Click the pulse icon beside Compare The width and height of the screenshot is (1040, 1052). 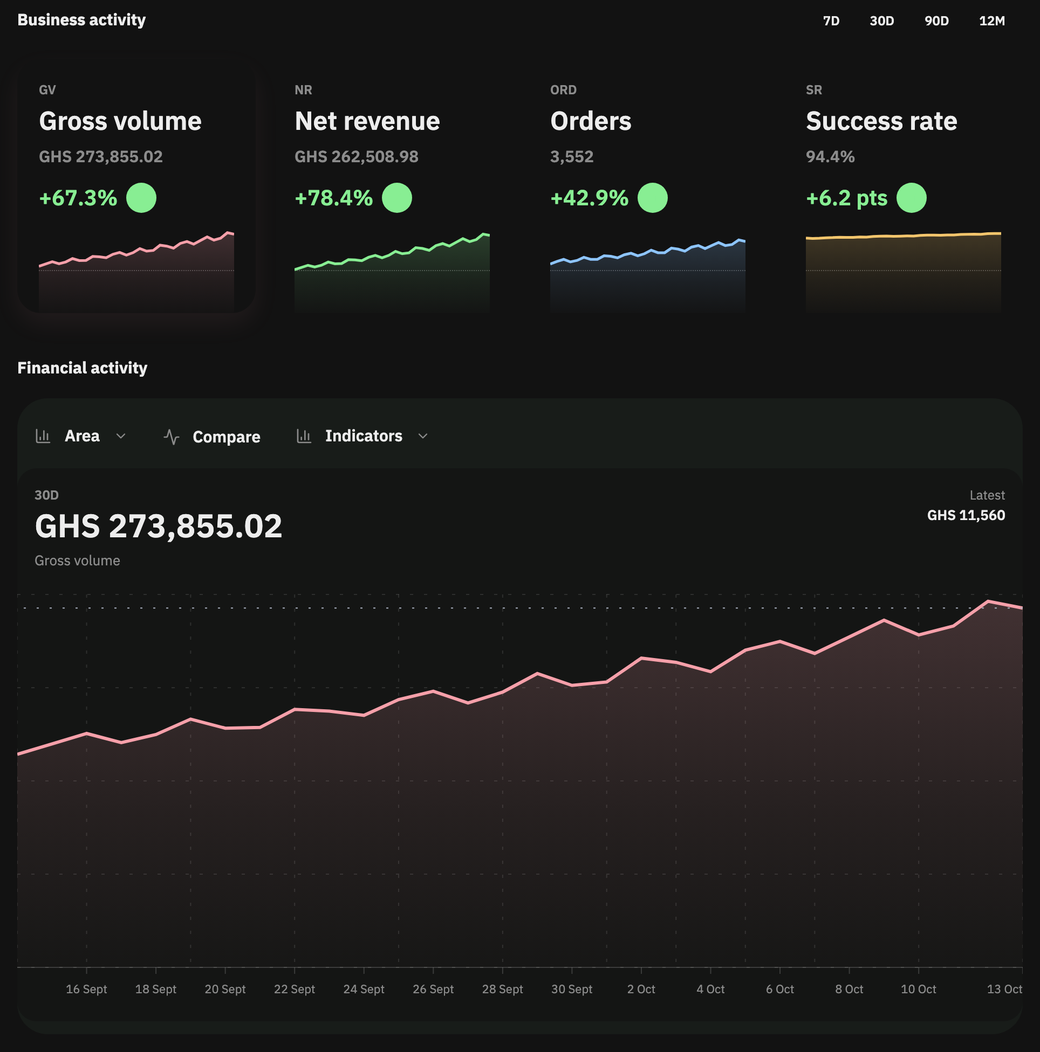[171, 437]
